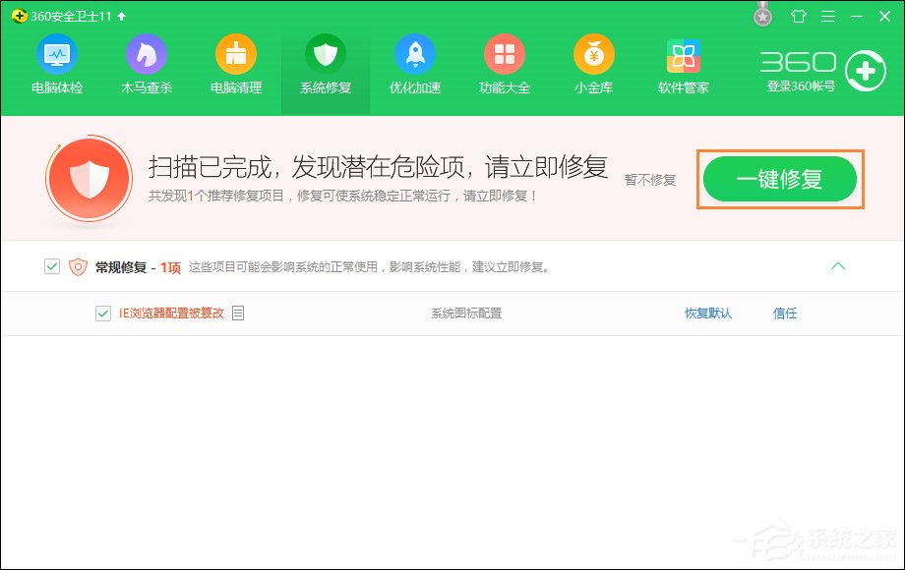Image resolution: width=905 pixels, height=570 pixels.
Task: Collapse the 常规修复 section with the chevron
Action: [x=839, y=265]
